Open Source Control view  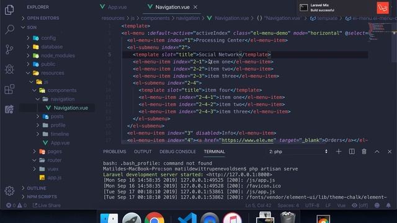coord(9,50)
